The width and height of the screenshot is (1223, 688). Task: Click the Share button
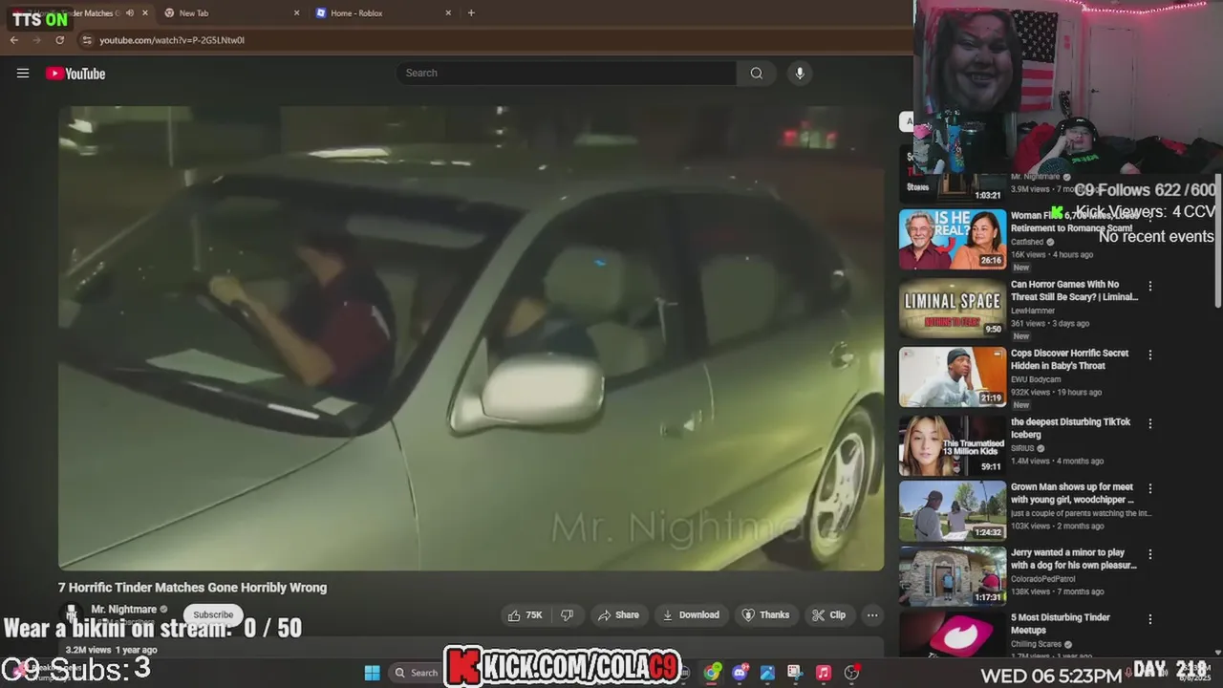click(x=618, y=615)
